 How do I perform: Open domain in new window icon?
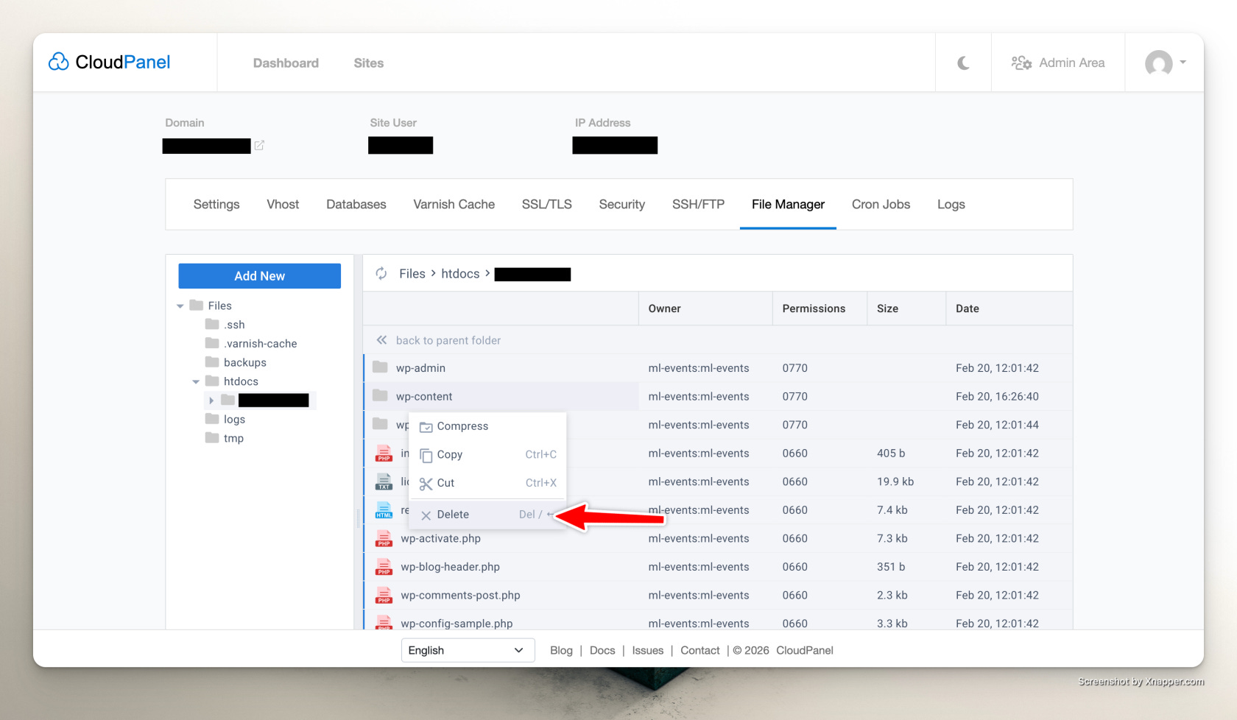point(259,146)
